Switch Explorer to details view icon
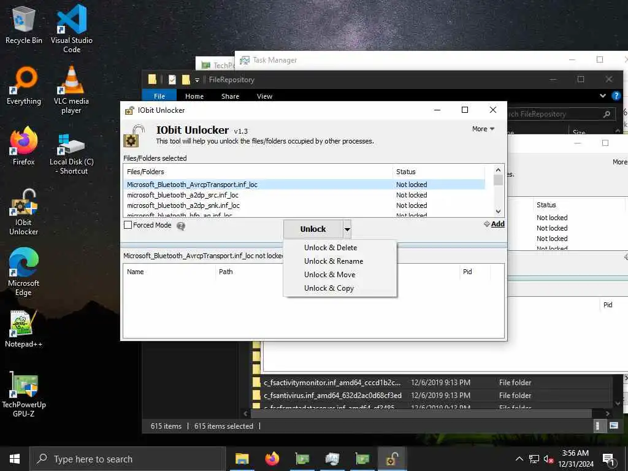Viewport: 628px width, 471px height. click(597, 426)
